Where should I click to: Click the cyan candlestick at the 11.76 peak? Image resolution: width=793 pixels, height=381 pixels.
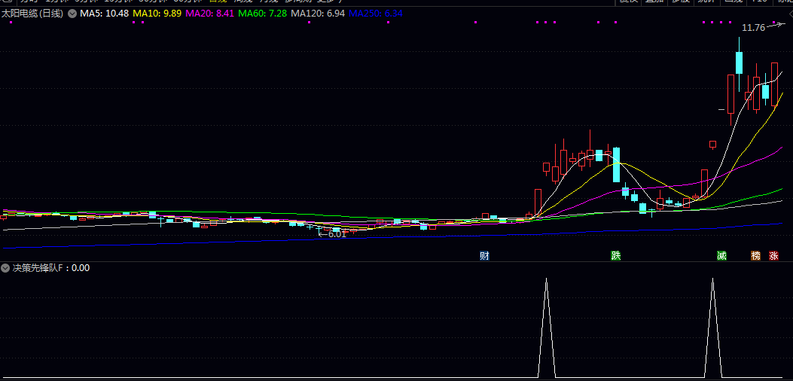[740, 62]
